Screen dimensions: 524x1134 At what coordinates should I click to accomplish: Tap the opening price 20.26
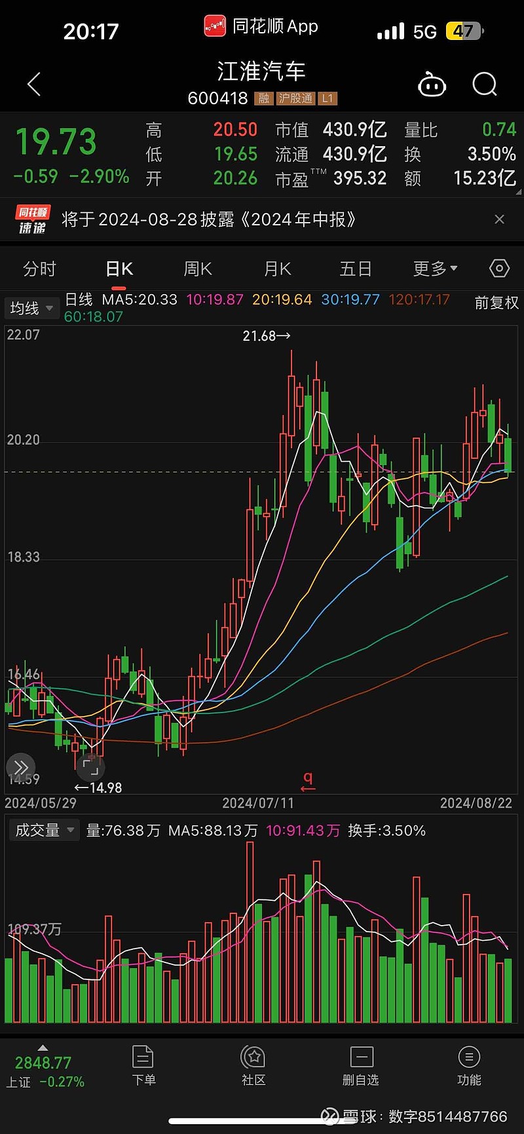click(x=235, y=178)
